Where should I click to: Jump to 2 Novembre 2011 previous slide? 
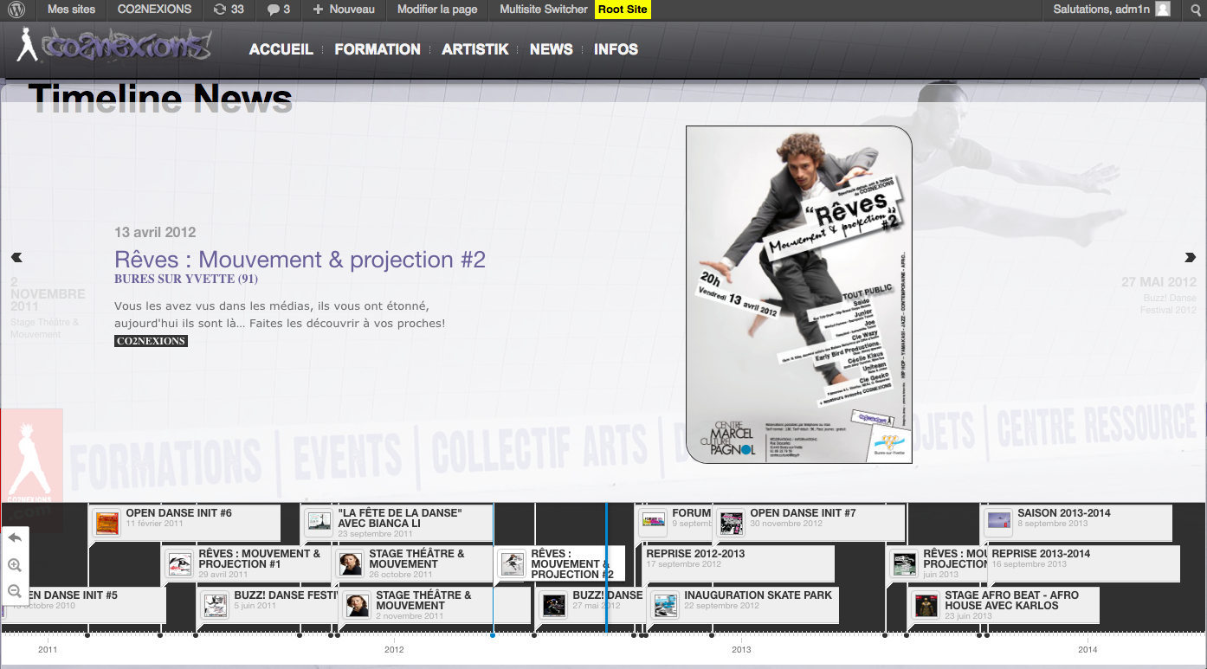pyautogui.click(x=48, y=307)
